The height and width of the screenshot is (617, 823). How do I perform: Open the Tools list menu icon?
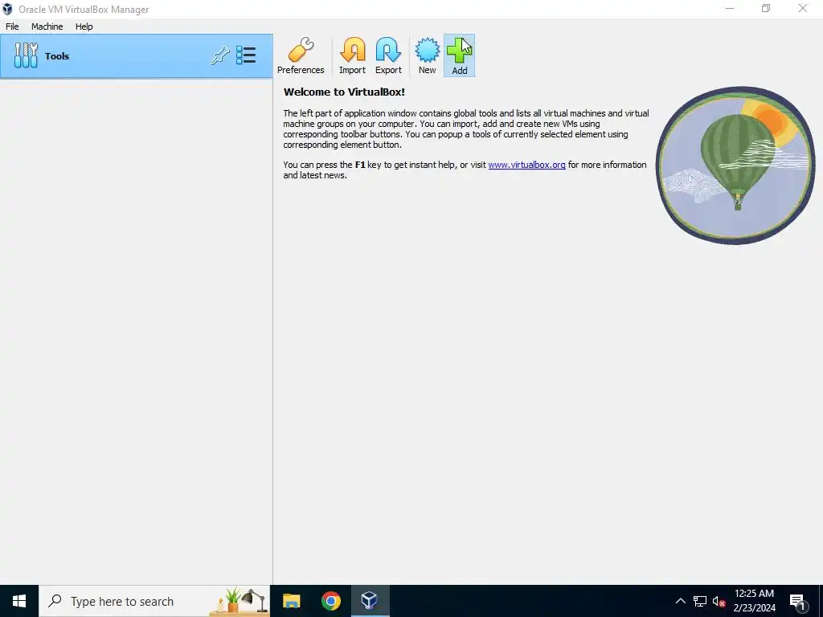click(x=246, y=55)
